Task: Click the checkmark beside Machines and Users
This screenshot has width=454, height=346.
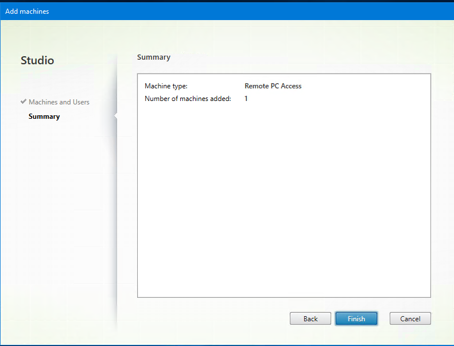Action: [24, 102]
